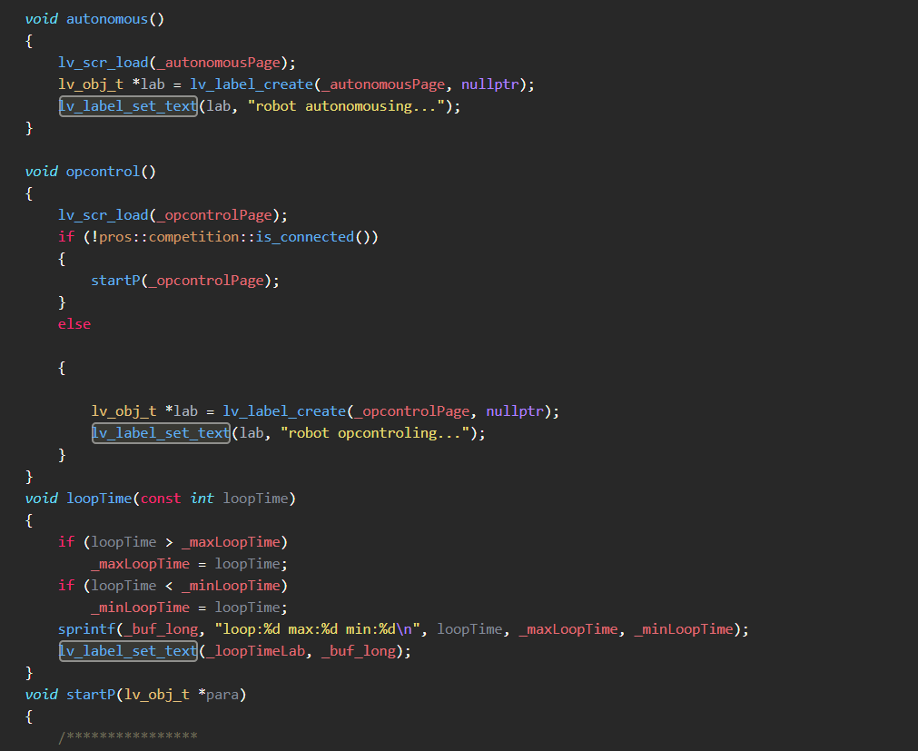The image size is (918, 751).
Task: Click startP in the function definition after void
Action: [x=91, y=694]
